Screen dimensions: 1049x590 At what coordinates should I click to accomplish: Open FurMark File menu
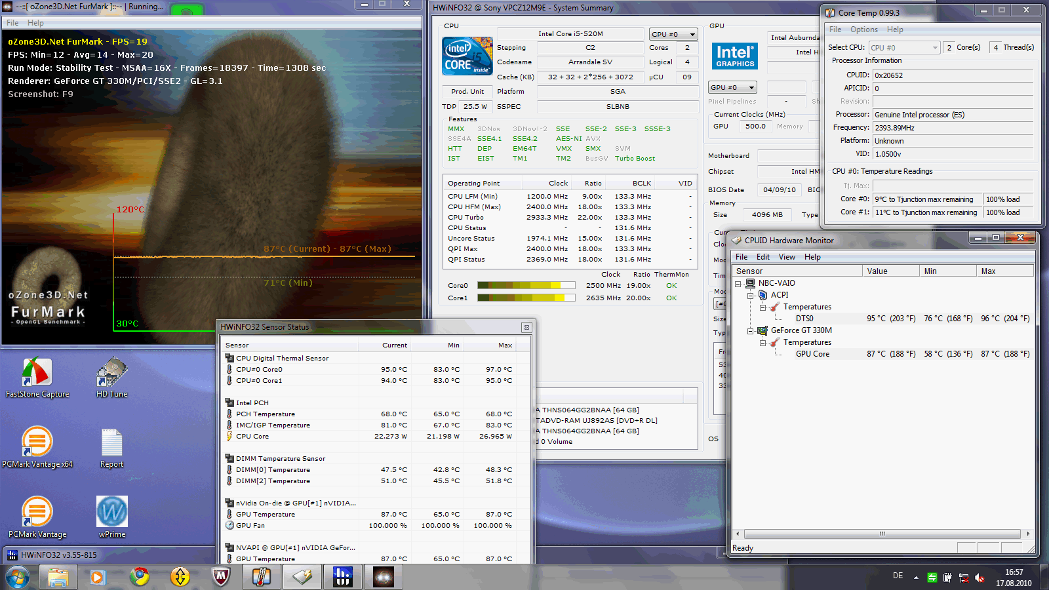12,23
